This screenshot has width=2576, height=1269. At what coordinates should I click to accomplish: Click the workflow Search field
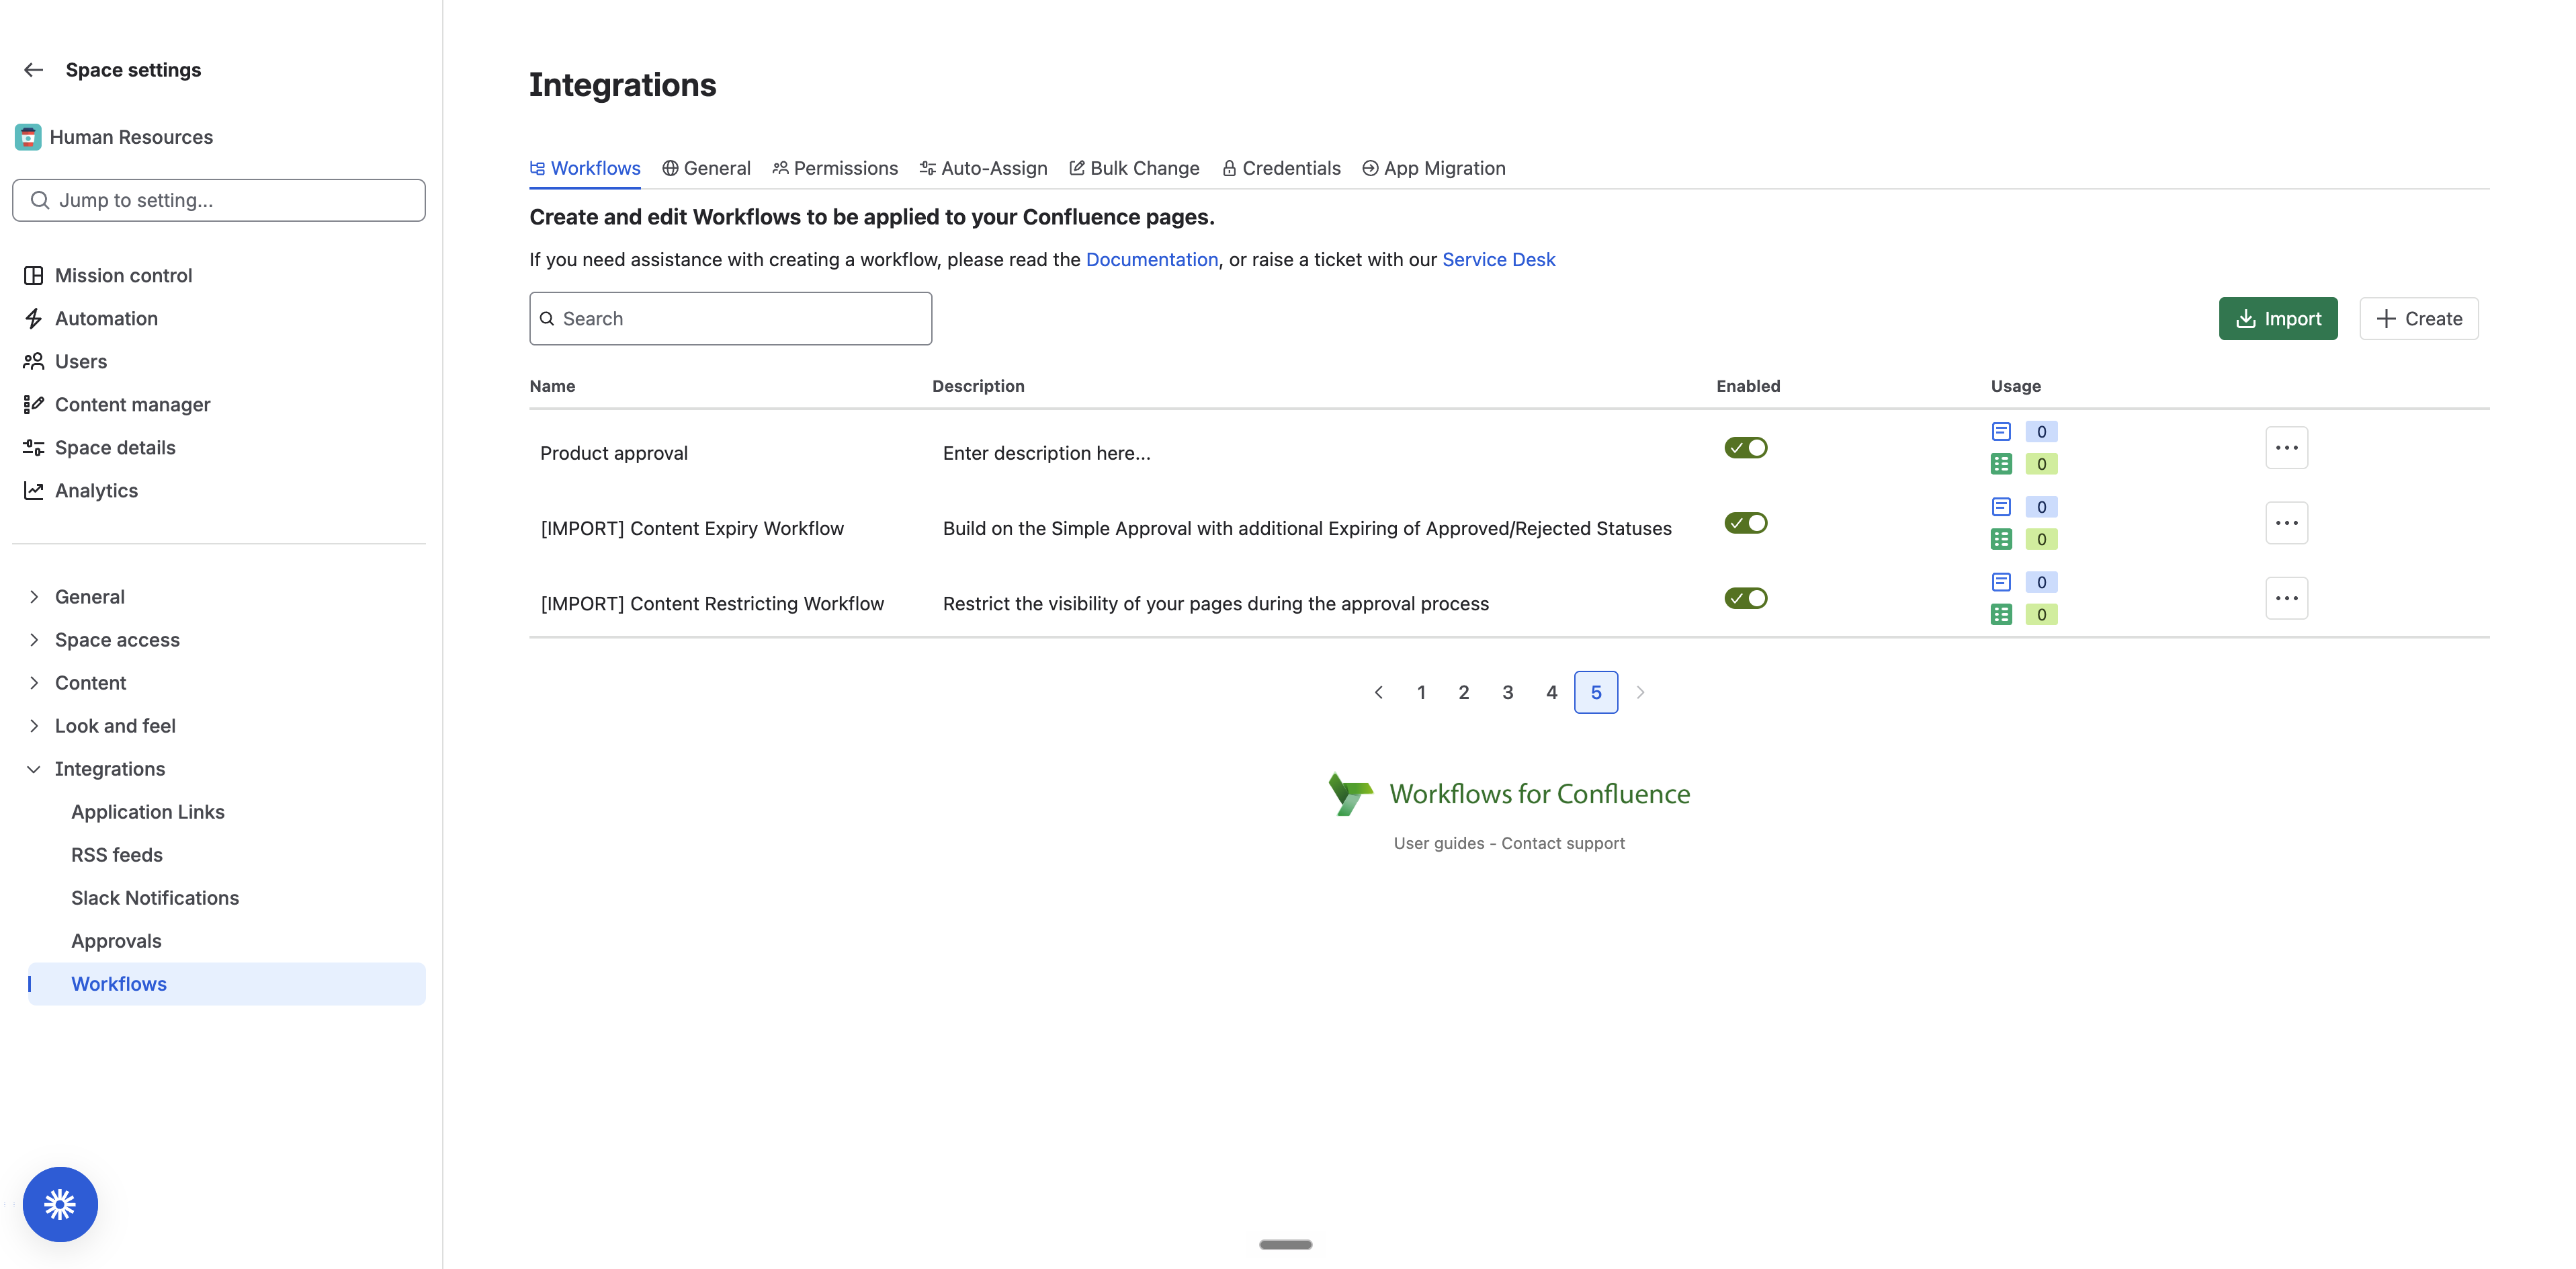[x=730, y=318]
